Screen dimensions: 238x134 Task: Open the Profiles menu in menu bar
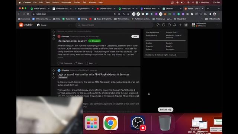click(x=77, y=3)
